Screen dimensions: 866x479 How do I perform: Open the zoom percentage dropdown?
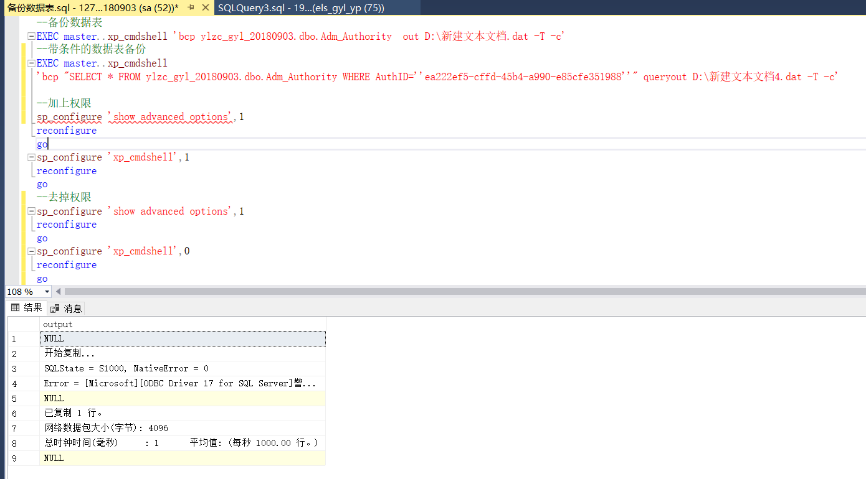pyautogui.click(x=46, y=291)
